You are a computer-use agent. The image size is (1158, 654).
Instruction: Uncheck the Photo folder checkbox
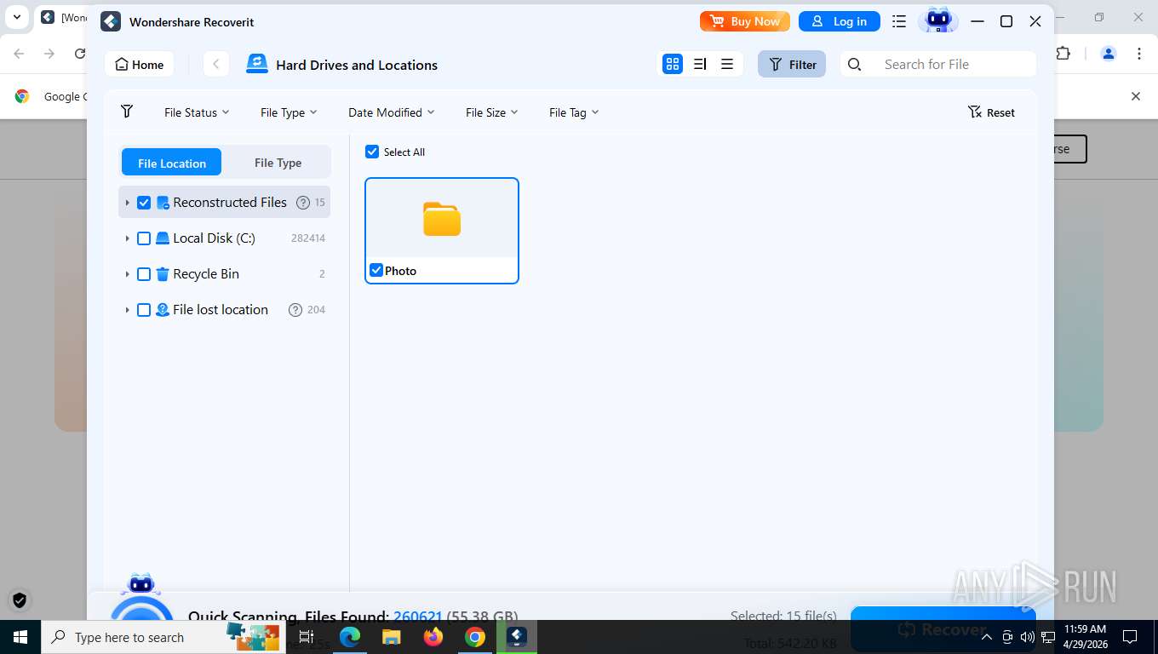click(376, 271)
